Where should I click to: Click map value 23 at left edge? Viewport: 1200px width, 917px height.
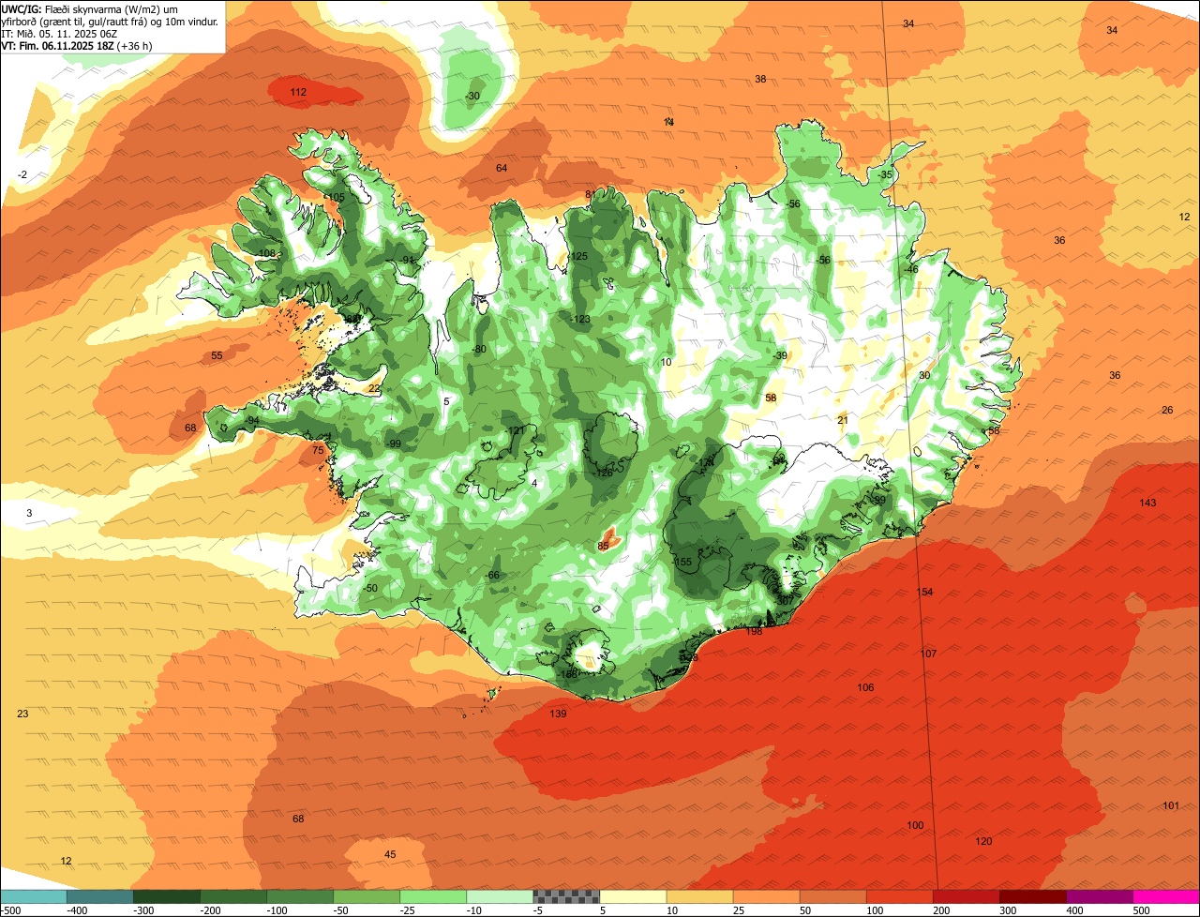tap(22, 714)
